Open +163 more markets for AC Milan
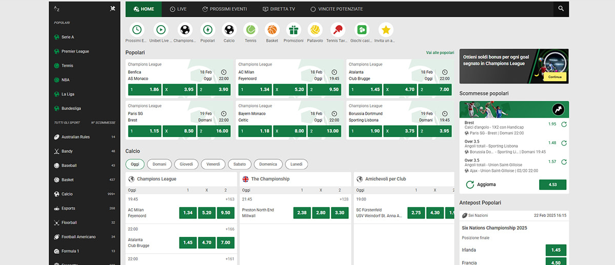This screenshot has height=265, width=615. [x=230, y=199]
